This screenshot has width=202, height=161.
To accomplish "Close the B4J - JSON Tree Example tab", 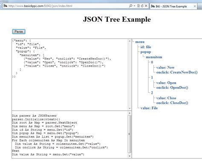I will tap(195, 6).
